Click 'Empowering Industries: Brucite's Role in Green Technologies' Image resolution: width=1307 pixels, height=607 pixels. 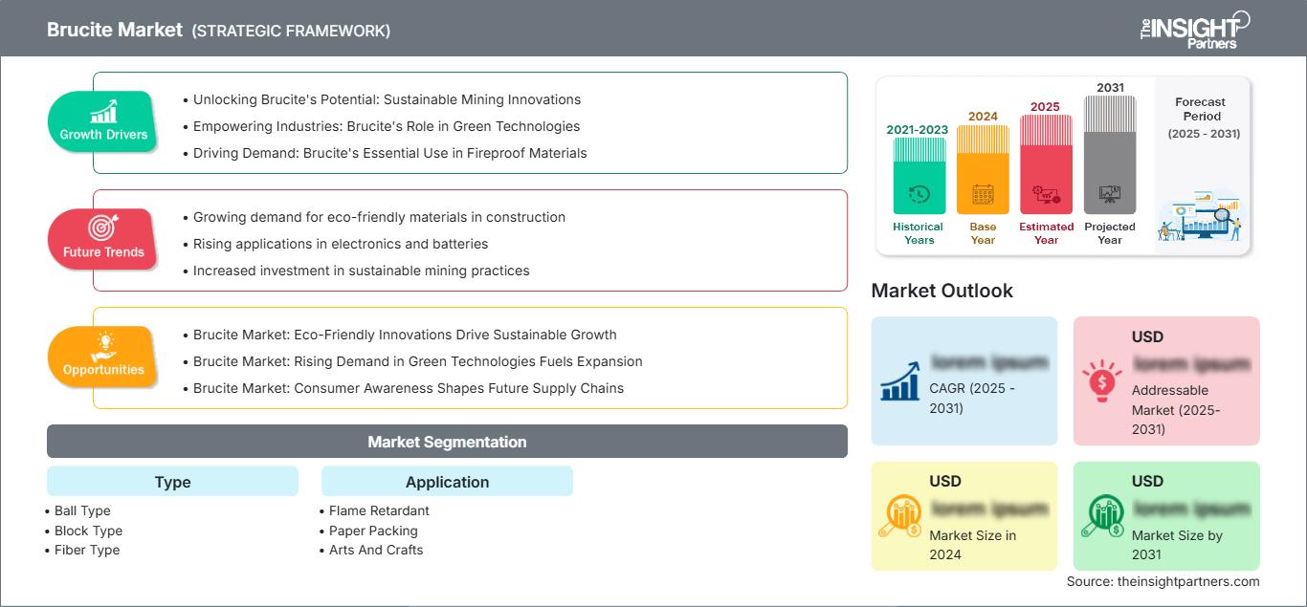387,126
